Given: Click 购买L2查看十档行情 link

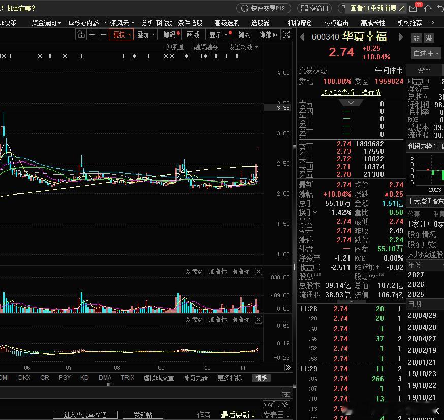Looking at the screenshot, I should (351, 92).
